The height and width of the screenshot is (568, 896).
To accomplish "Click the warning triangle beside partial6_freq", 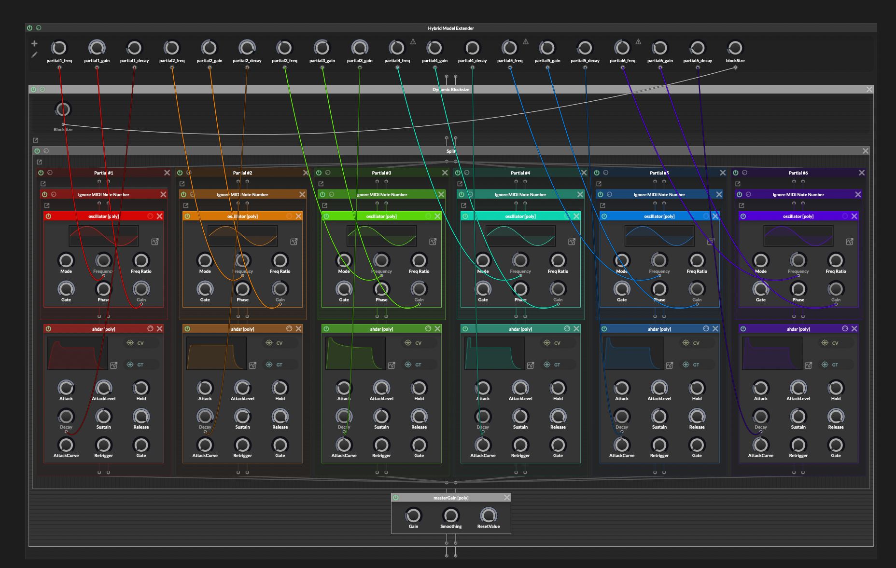I will click(638, 41).
